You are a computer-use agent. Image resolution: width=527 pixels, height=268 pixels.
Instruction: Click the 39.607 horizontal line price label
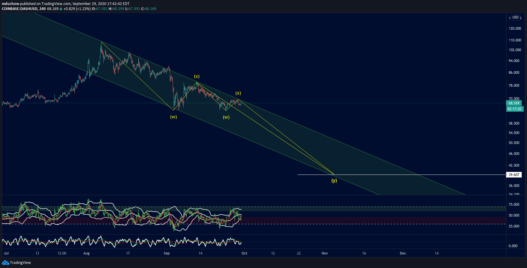(x=514, y=175)
